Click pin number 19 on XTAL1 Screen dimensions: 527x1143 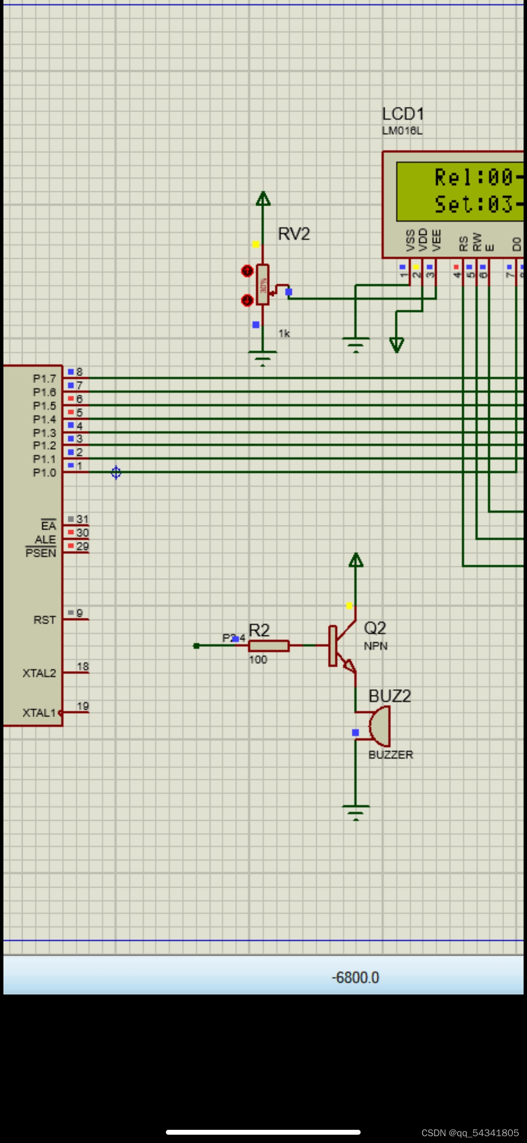tap(83, 706)
